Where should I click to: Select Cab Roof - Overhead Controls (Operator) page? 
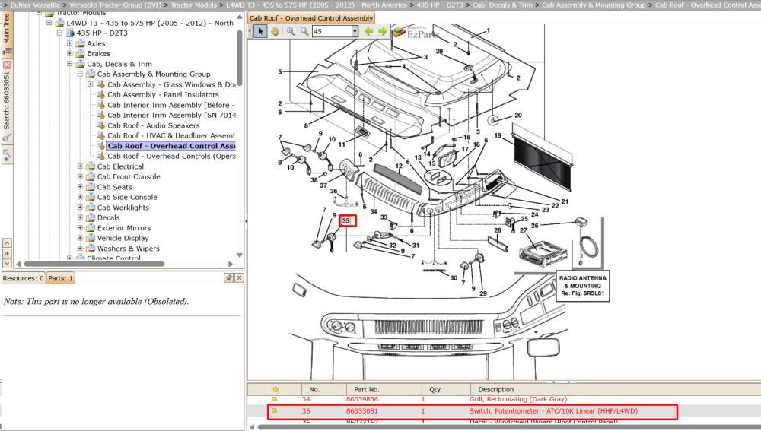coord(171,156)
